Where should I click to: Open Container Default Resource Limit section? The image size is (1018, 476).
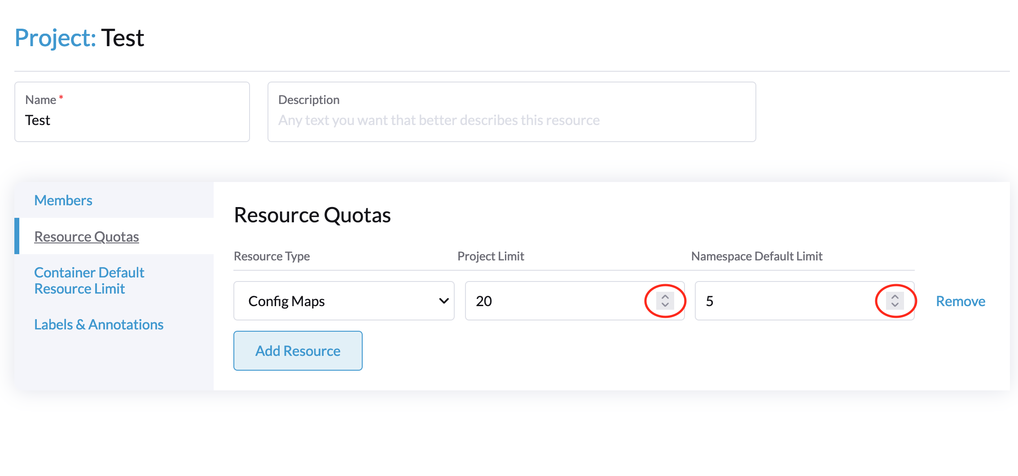[x=89, y=280]
